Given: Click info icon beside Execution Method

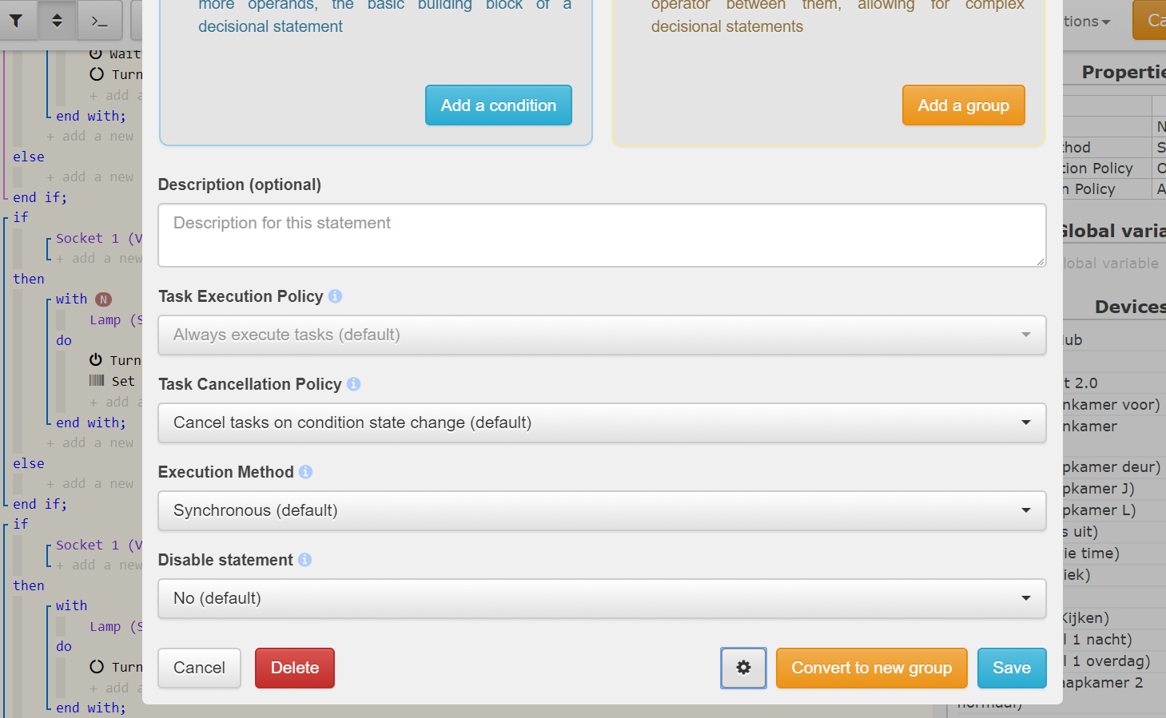Looking at the screenshot, I should (x=305, y=472).
